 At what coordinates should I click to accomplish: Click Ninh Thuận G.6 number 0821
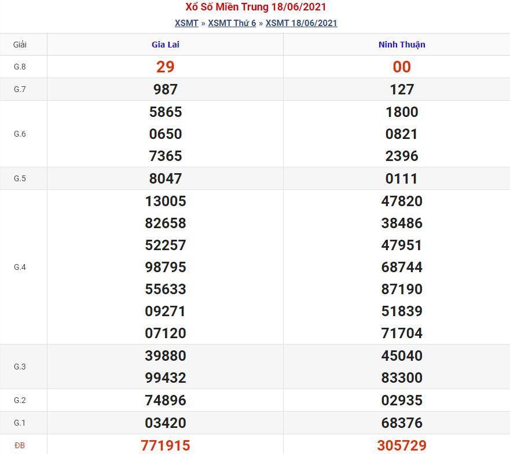(401, 134)
